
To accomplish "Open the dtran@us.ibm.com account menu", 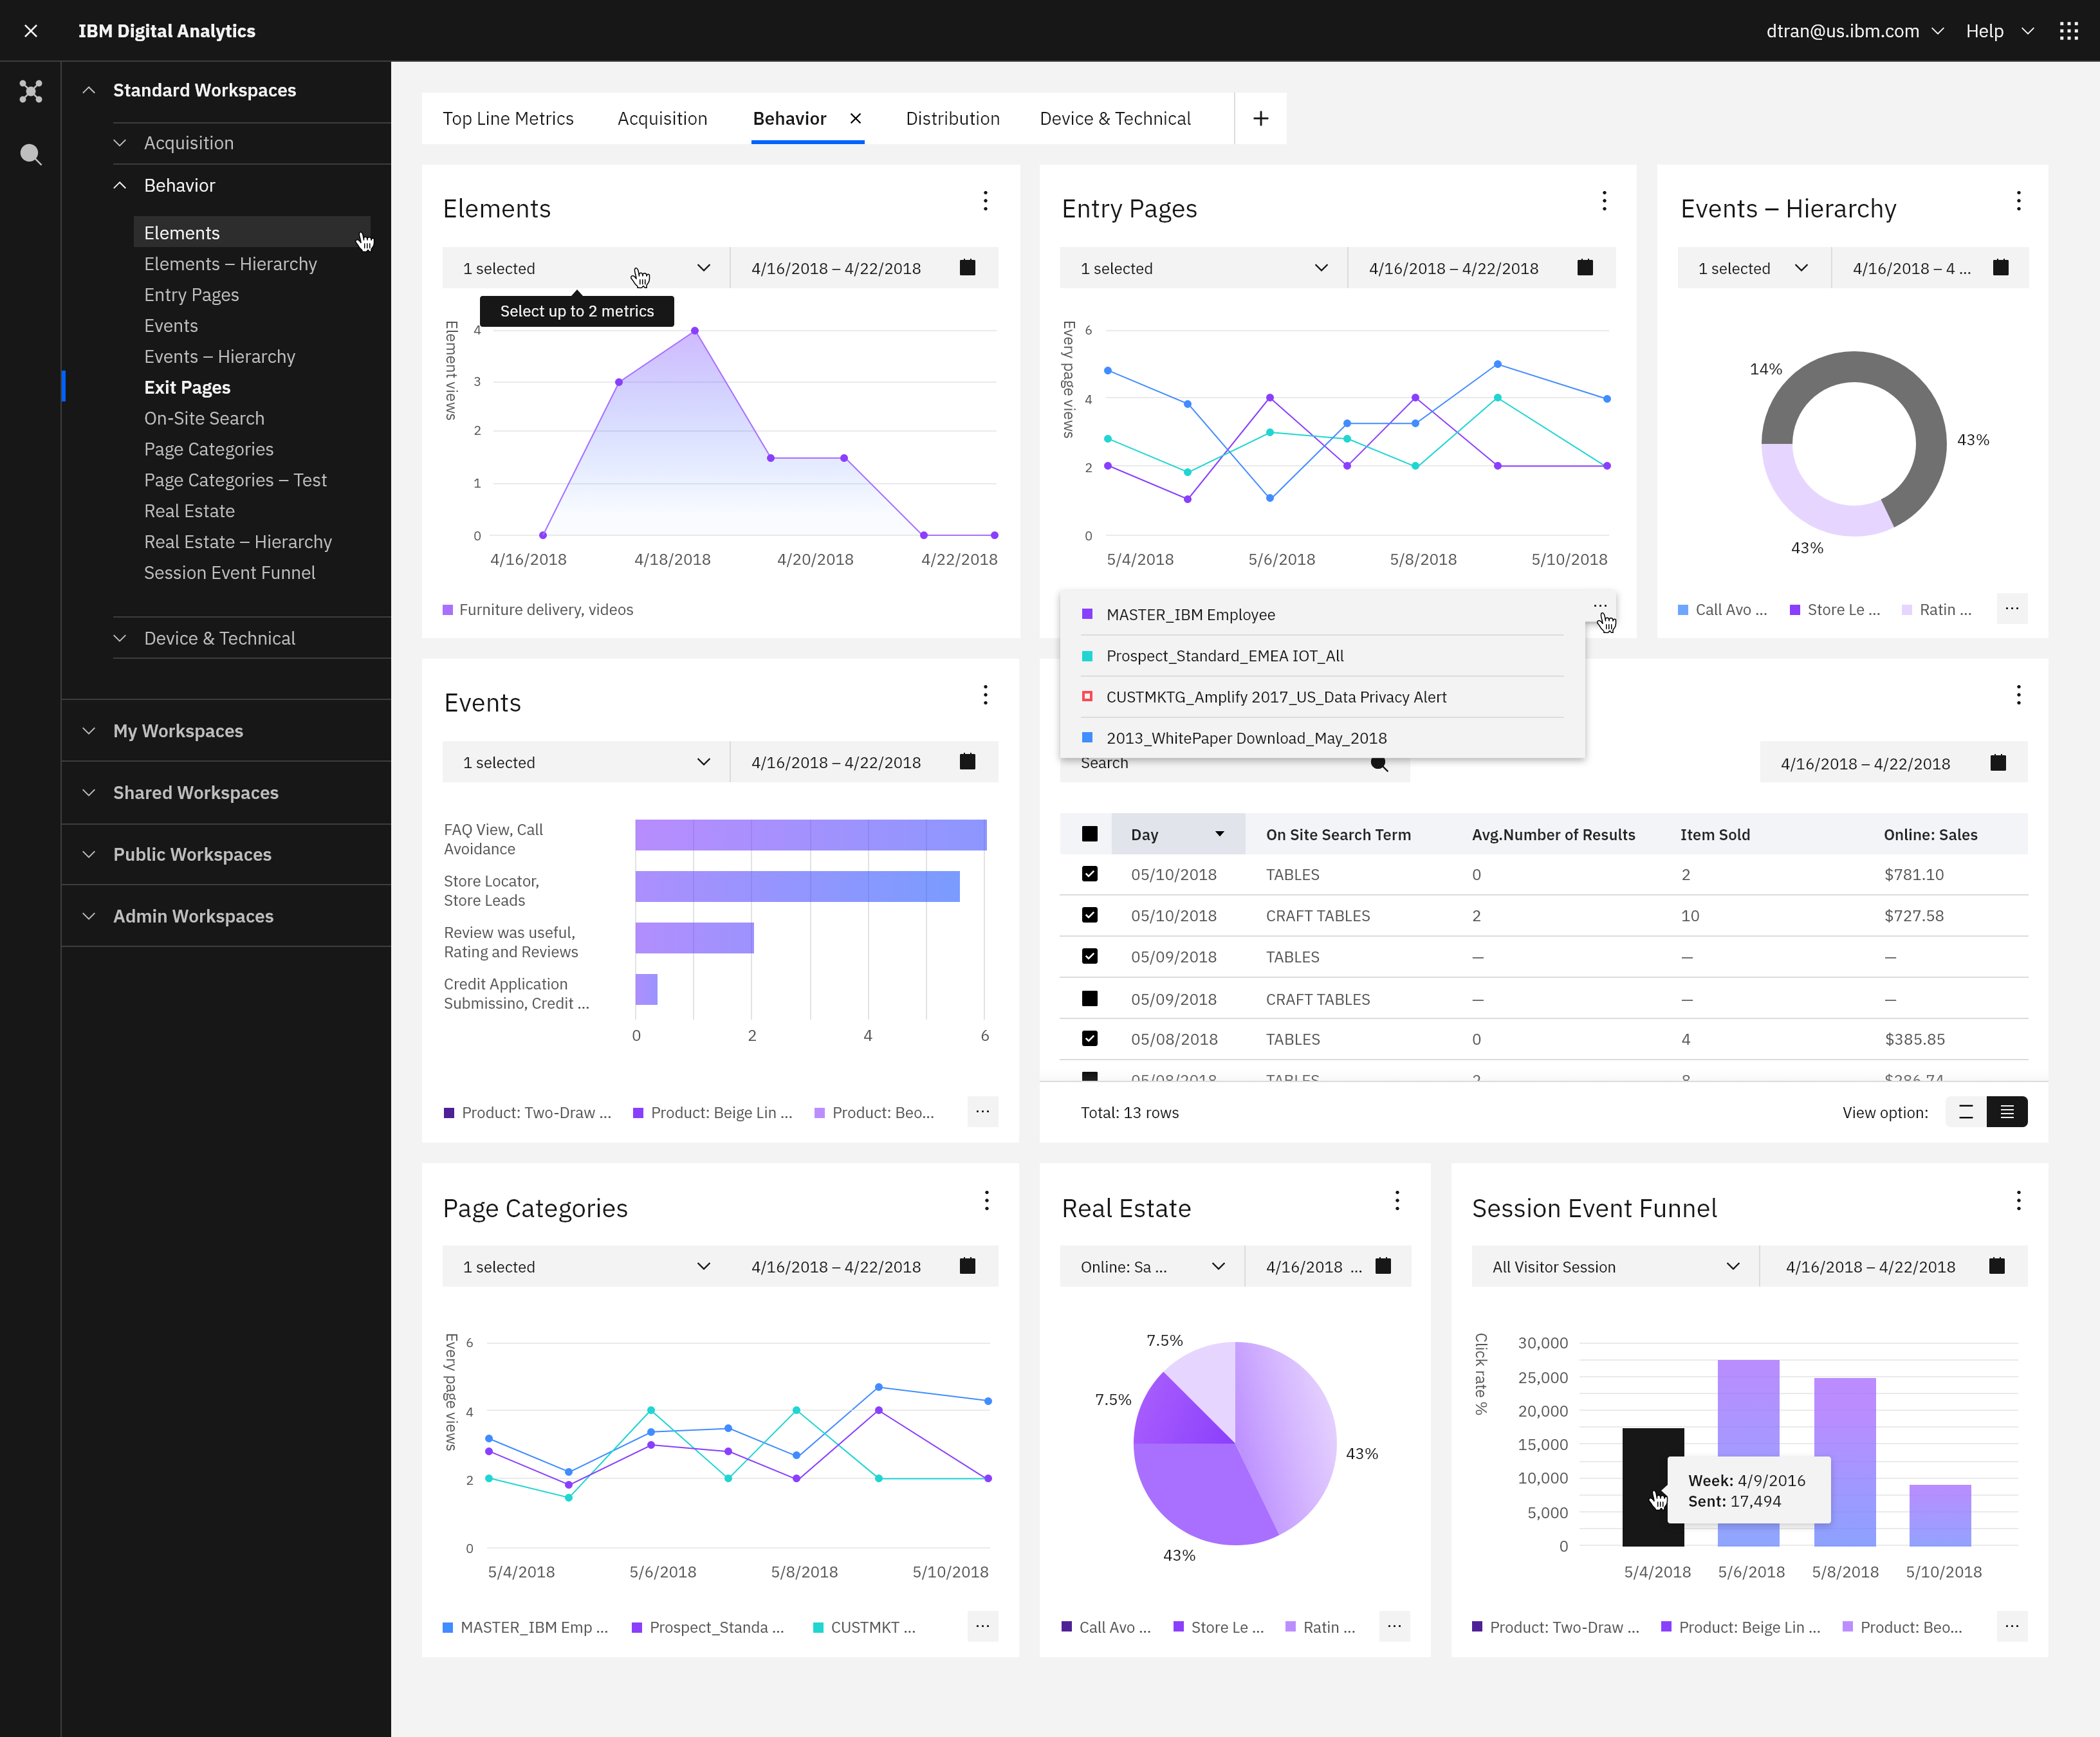I will 1855,31.
